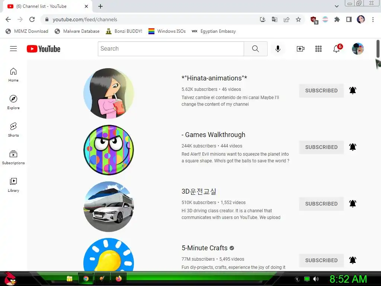Open Egyptian Embassy bookmark
The width and height of the screenshot is (381, 286).
[214, 31]
